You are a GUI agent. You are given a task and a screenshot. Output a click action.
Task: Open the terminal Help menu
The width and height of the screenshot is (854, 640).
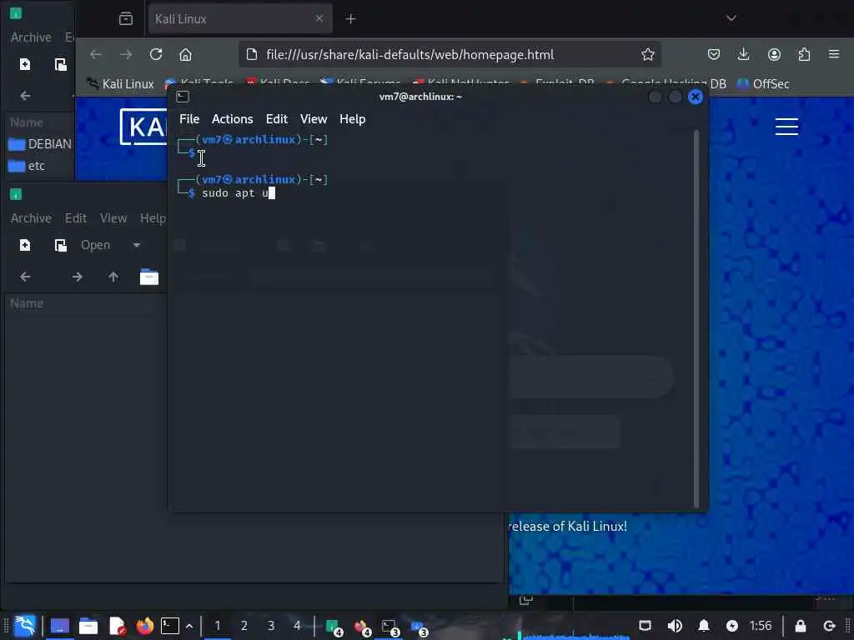click(353, 119)
